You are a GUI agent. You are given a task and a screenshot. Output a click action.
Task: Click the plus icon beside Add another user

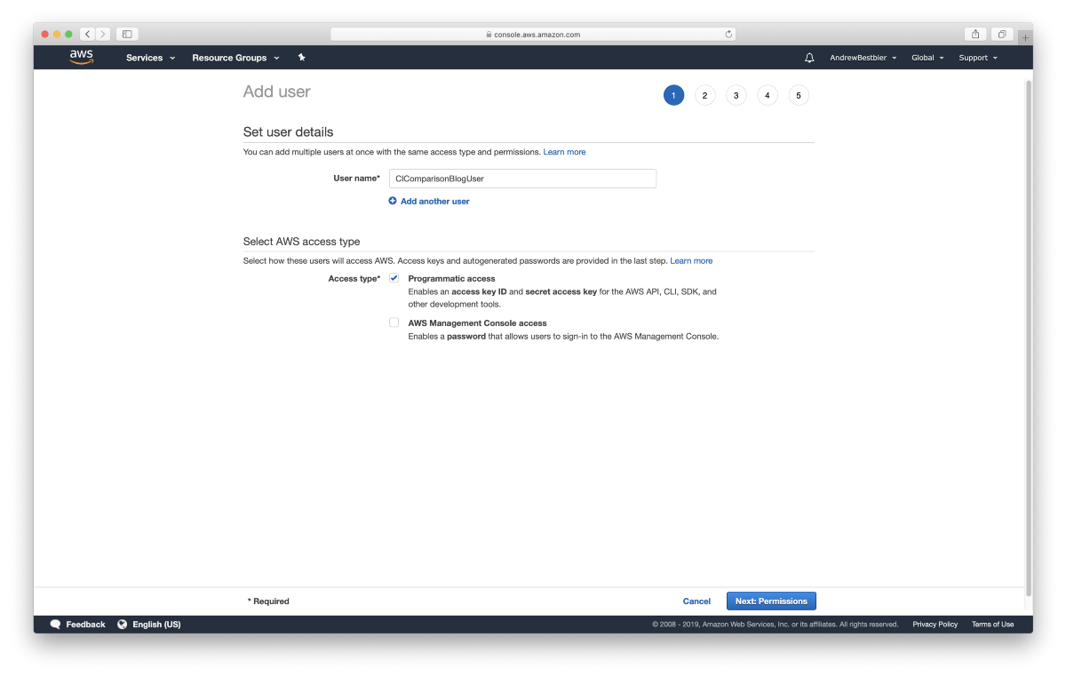pyautogui.click(x=393, y=201)
